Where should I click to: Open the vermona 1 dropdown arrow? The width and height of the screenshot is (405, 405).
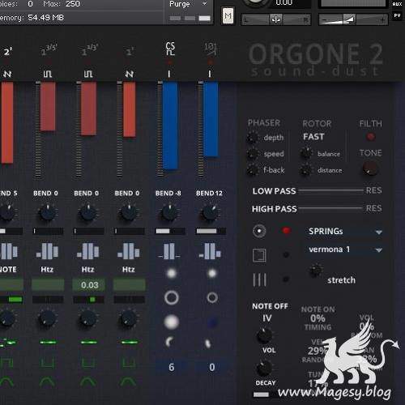[x=379, y=250]
